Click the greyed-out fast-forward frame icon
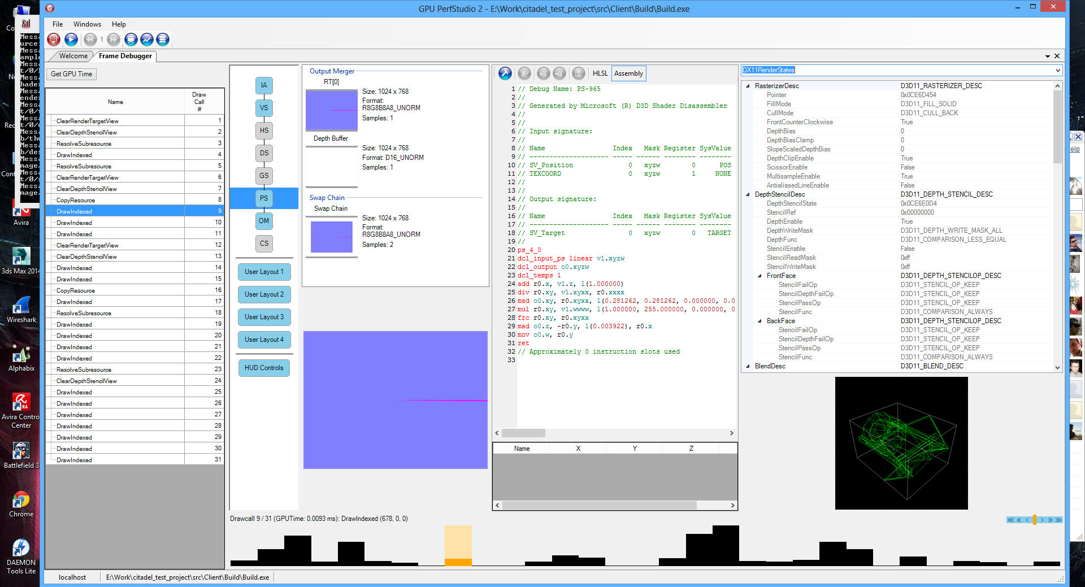1085x587 pixels. [114, 39]
